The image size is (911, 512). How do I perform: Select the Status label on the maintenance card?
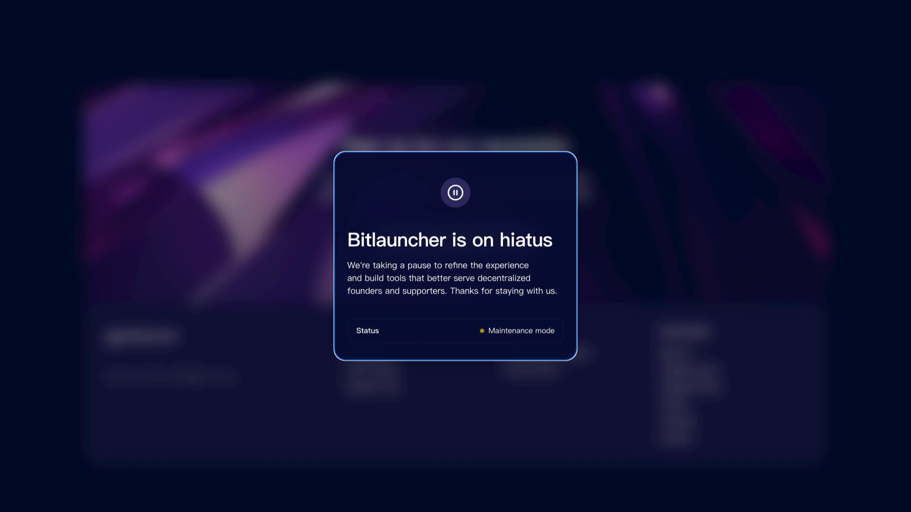[367, 330]
